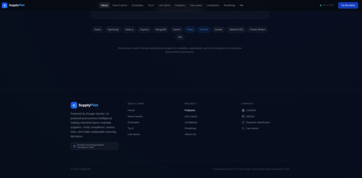
Task: Go to How it works in the navbar
Action: [120, 5]
